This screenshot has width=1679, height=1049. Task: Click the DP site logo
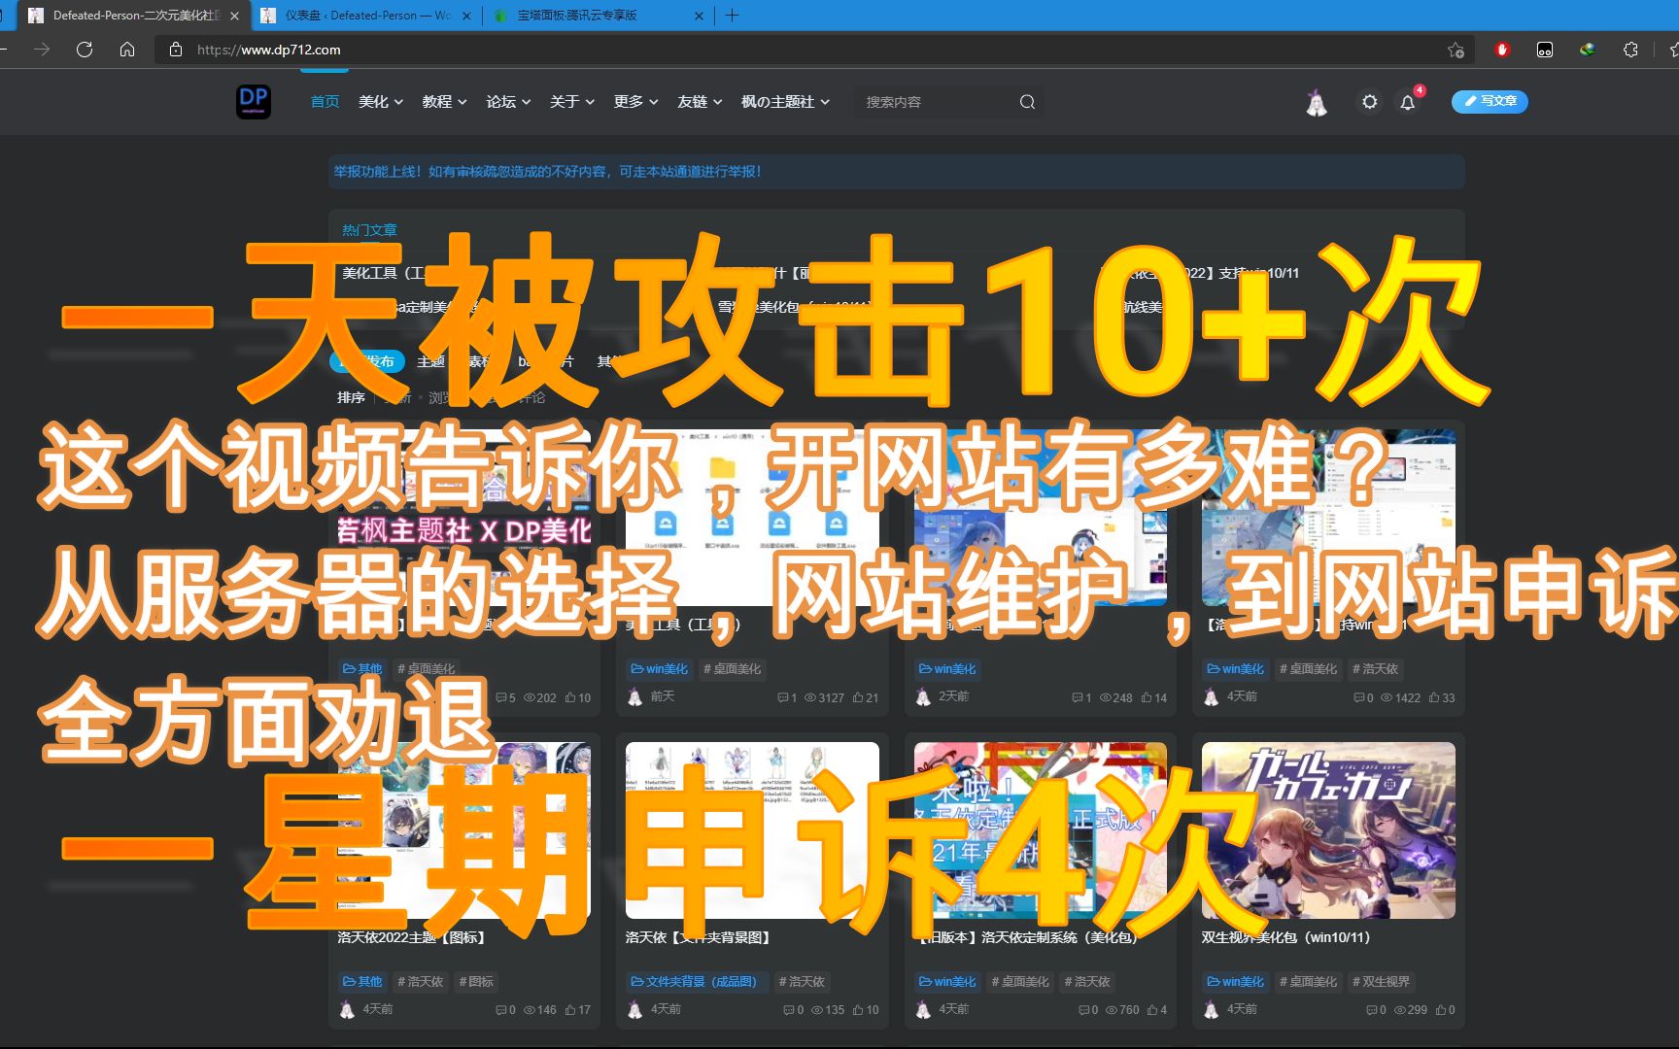tap(254, 101)
